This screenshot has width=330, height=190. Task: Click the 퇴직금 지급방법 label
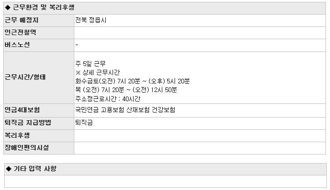click(x=28, y=123)
